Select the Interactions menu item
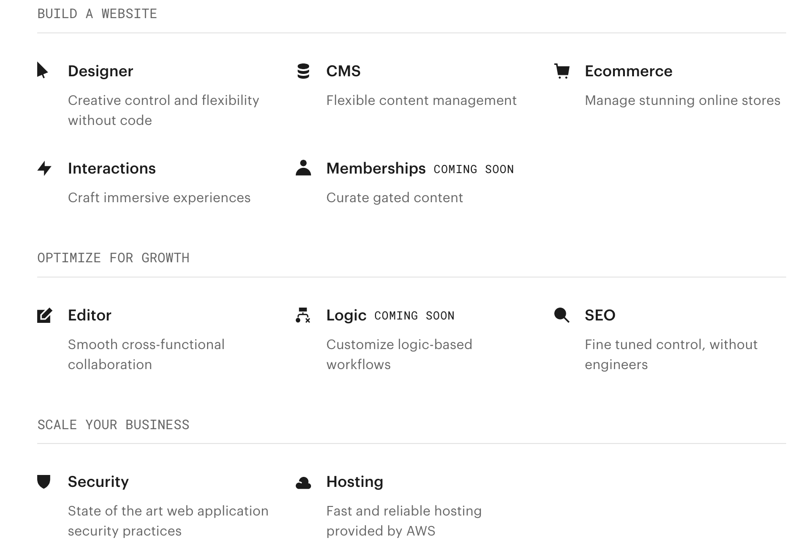The image size is (810, 557). pos(112,168)
